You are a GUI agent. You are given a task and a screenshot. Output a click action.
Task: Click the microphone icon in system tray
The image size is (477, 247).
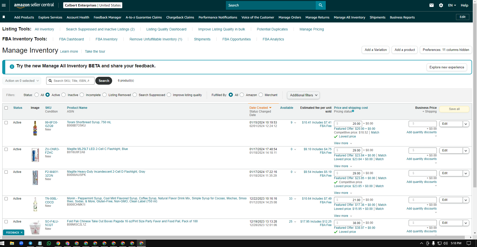pos(434,243)
